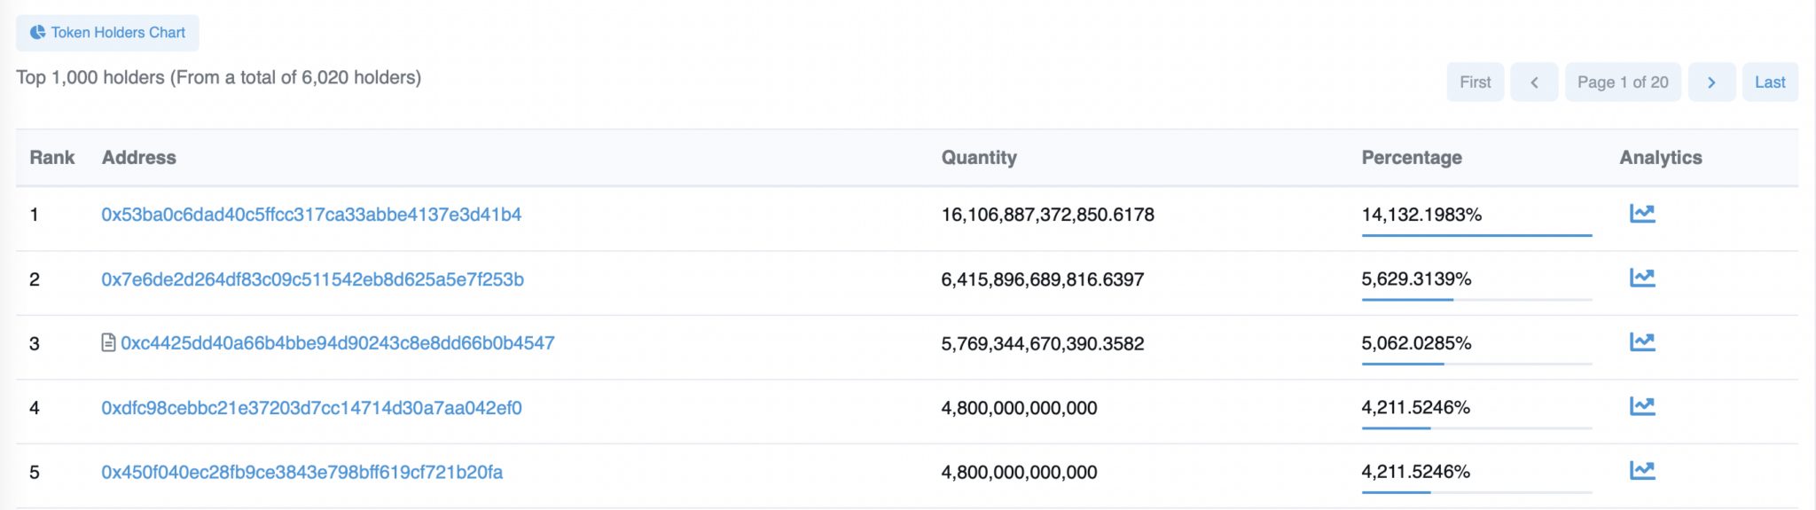Go to the First page button
Image resolution: width=1816 pixels, height=510 pixels.
click(1475, 82)
